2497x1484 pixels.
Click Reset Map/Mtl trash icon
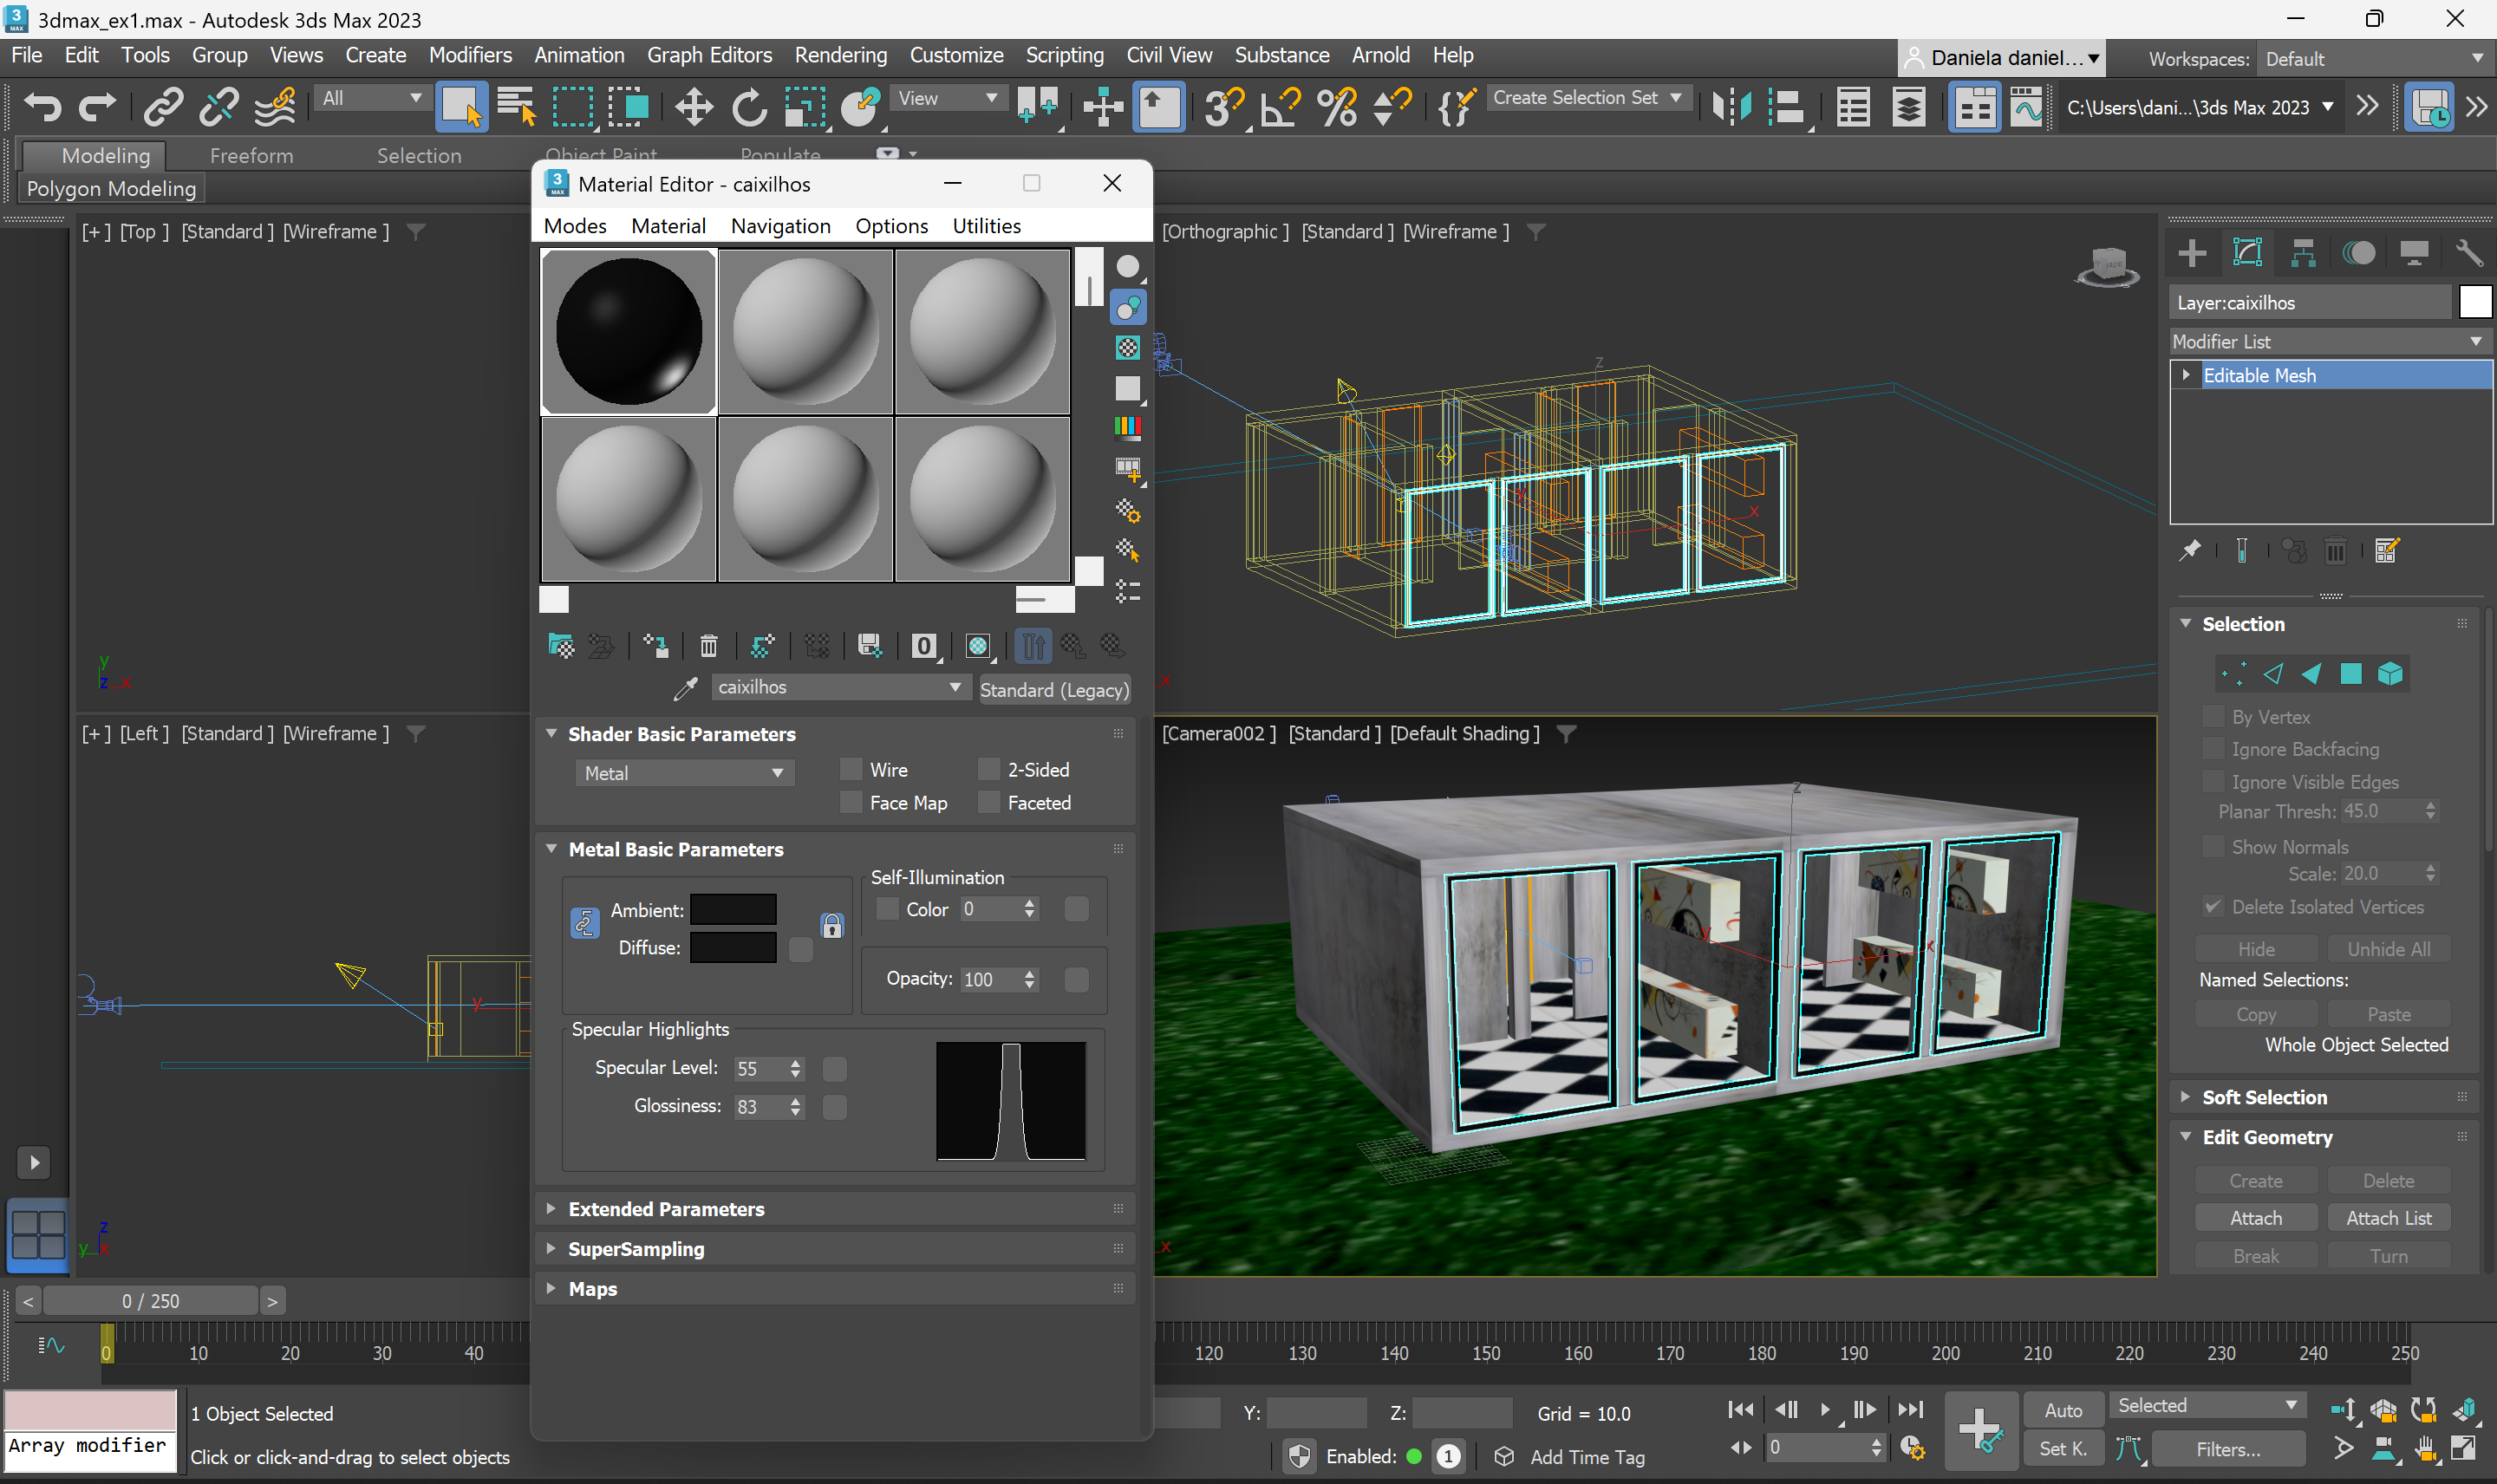(x=708, y=646)
